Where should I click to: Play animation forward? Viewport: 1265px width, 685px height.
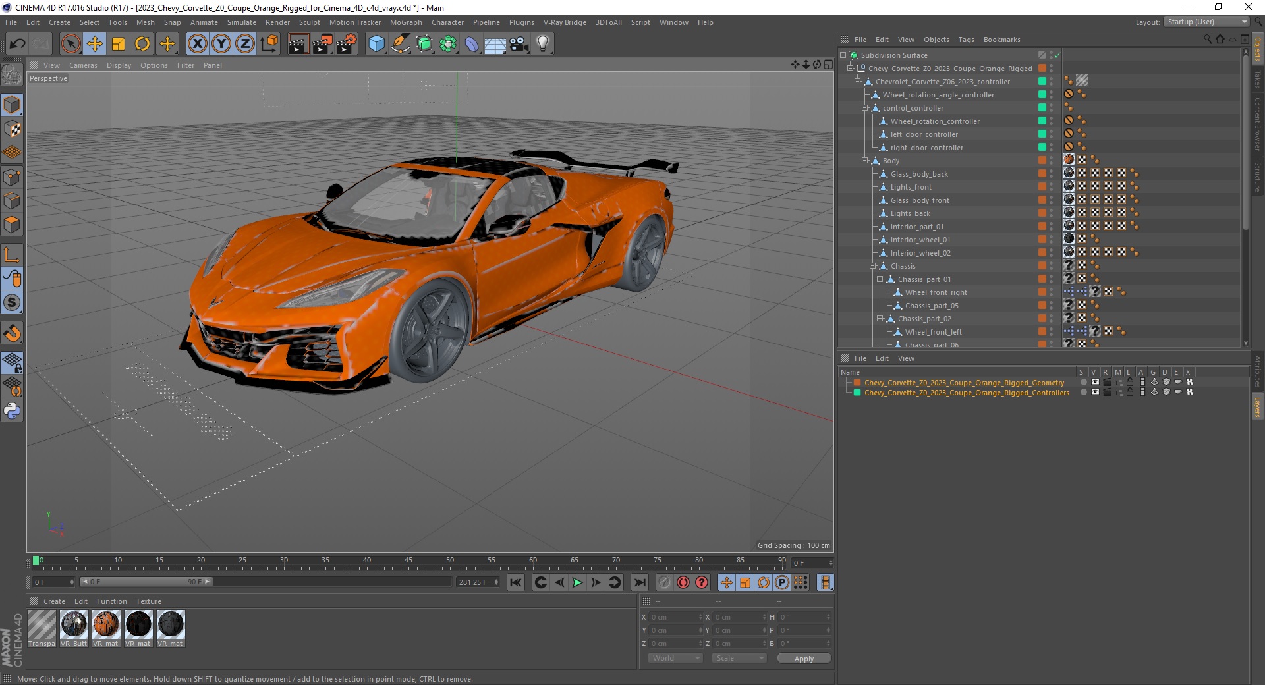pyautogui.click(x=577, y=582)
